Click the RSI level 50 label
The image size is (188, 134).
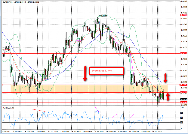coord(181,118)
